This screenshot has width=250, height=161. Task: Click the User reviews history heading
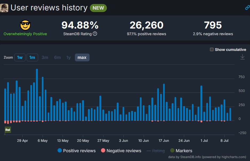(49, 8)
